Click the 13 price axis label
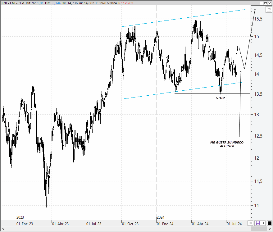Image resolution: width=273 pixels, height=232 pixels. 257,115
